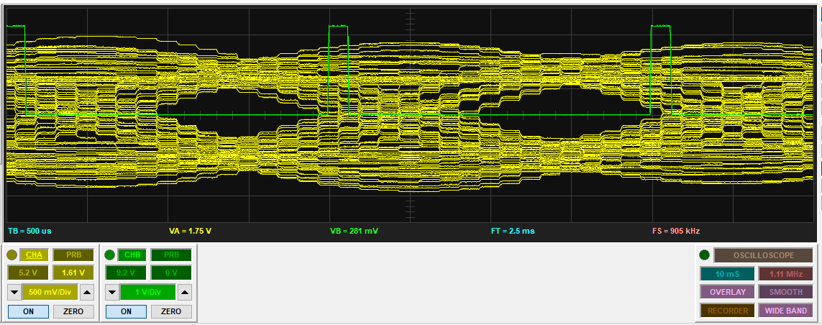Toggle the SMOOTH display option
The height and width of the screenshot is (325, 822).
click(786, 292)
